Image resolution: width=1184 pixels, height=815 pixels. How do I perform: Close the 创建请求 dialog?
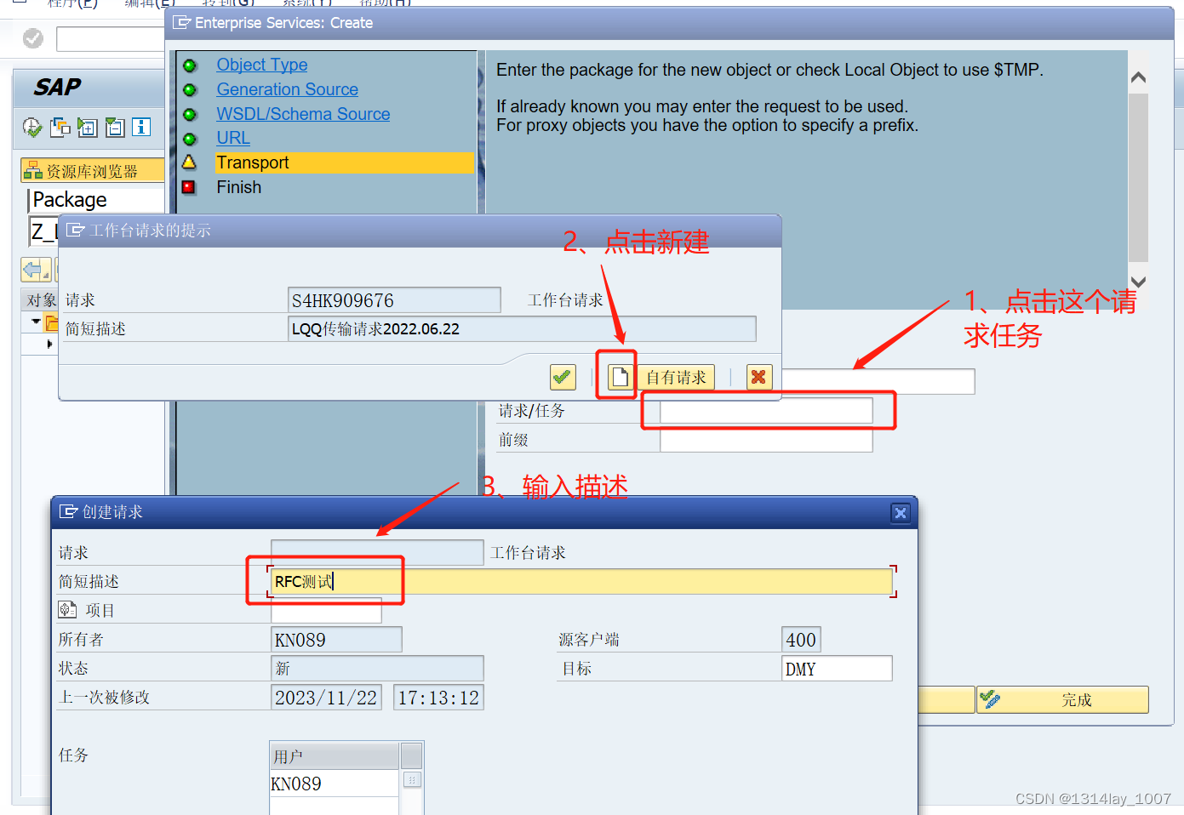click(x=900, y=512)
